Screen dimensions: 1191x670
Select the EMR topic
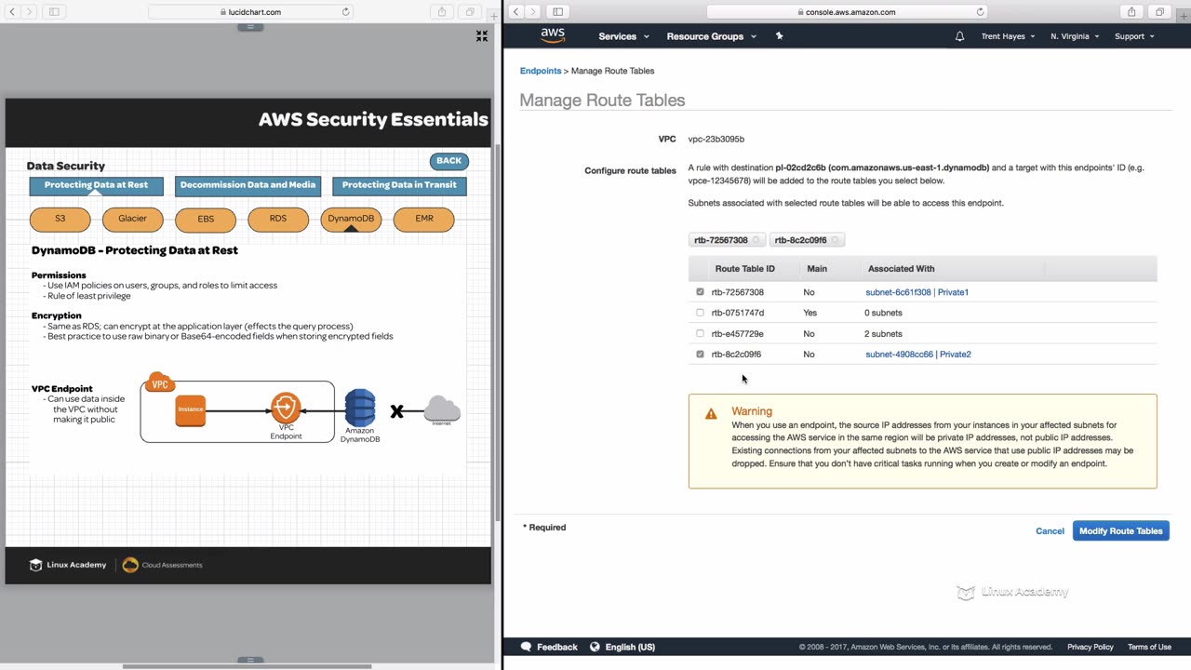point(424,219)
